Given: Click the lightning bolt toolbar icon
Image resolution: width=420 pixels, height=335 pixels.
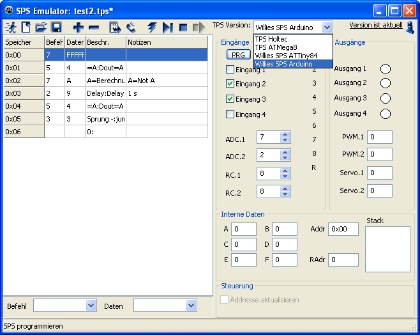Looking at the screenshot, I should point(152,27).
